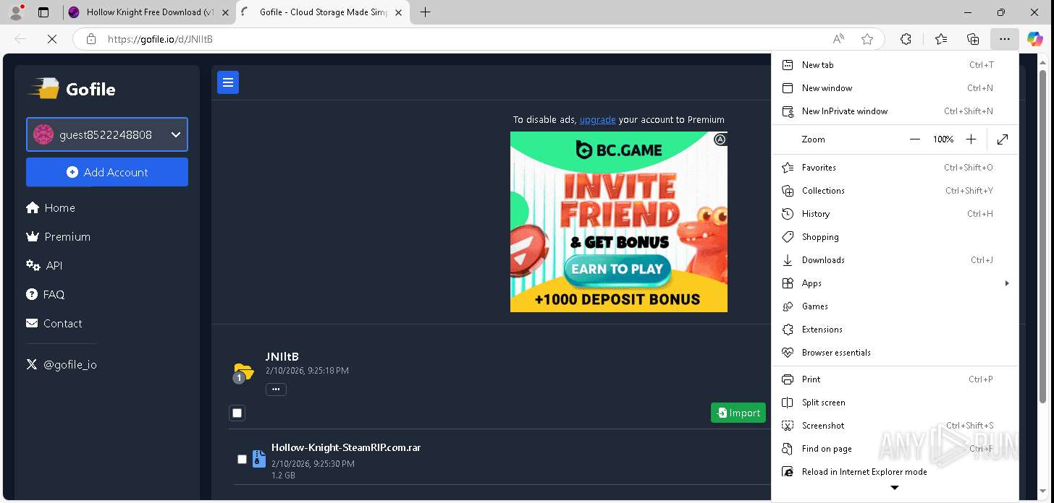Open Extensions menu entry
The height and width of the screenshot is (503, 1054).
895,330
